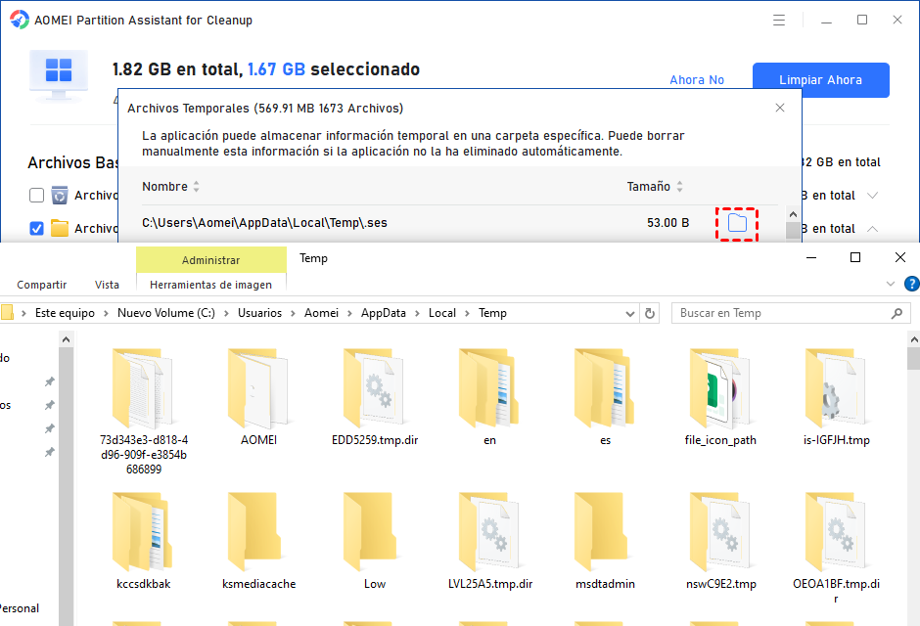Image resolution: width=920 pixels, height=626 pixels.
Task: Uncheck the selected Archivos Temporales checkbox
Action: tap(36, 228)
